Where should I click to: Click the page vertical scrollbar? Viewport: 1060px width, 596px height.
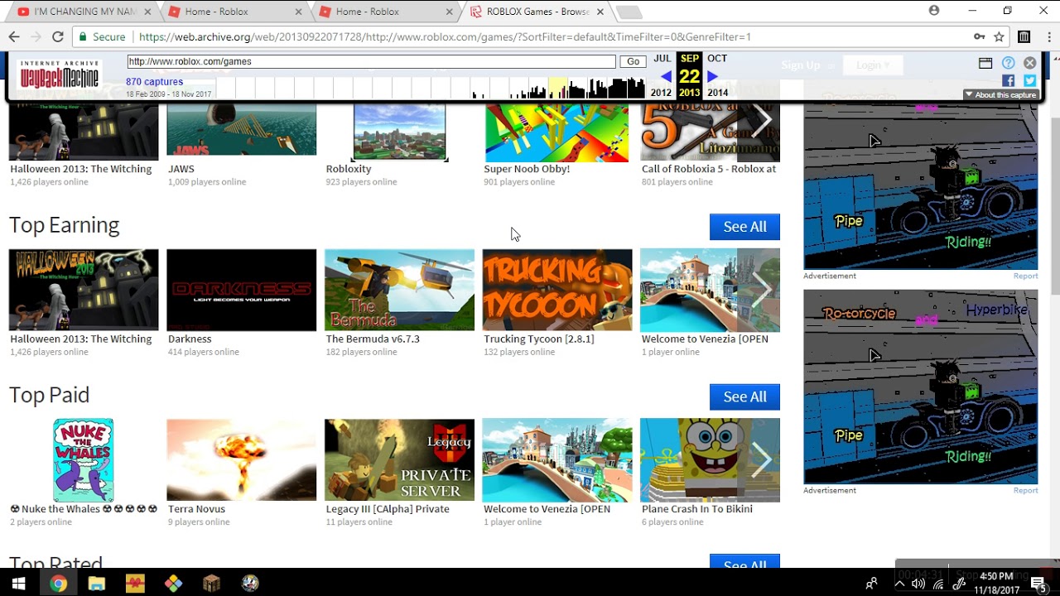click(x=1053, y=204)
